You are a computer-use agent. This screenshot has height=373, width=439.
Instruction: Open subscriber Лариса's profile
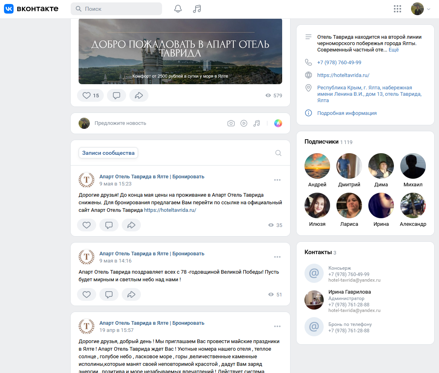[349, 205]
